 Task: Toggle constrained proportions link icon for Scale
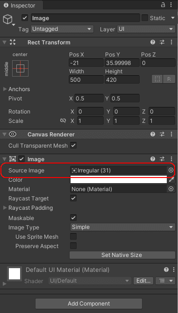(x=63, y=121)
